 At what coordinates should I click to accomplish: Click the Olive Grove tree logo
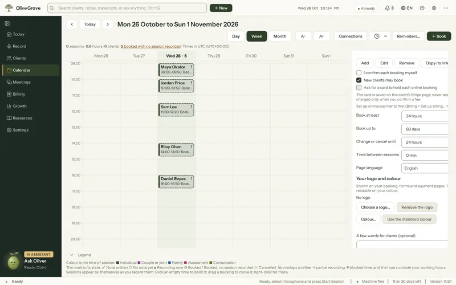coord(9,8)
